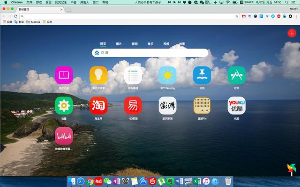Open the 其他人 menu
Viewport: 300px width, 187px height.
pyautogui.click(x=84, y=2)
